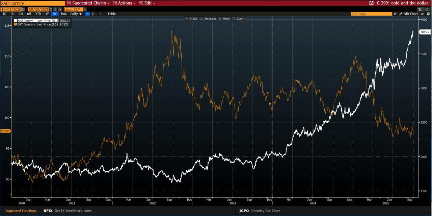
Task: Open the Daily frequency dropdown
Action: tap(76, 14)
